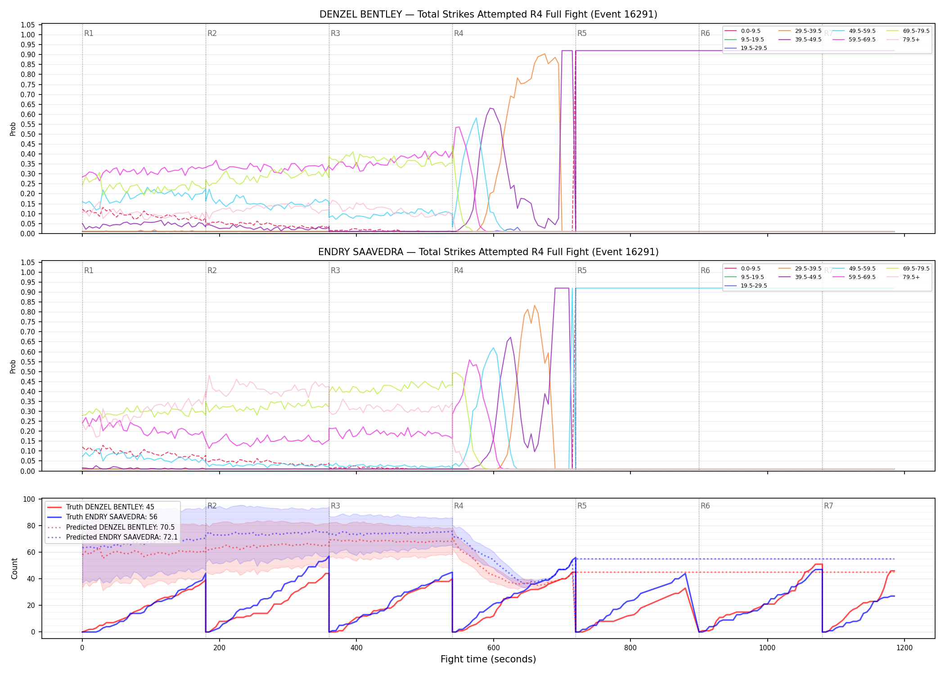Select the 0.0-9.5 legend entry in Saavedra chart
The height and width of the screenshot is (675, 945).
tap(743, 269)
